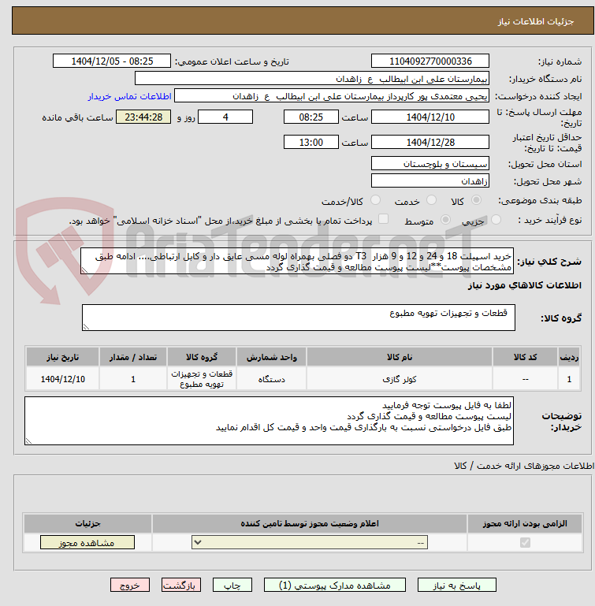The image size is (595, 606).
Task: Click the واحد شمارش column header
Action: (271, 357)
